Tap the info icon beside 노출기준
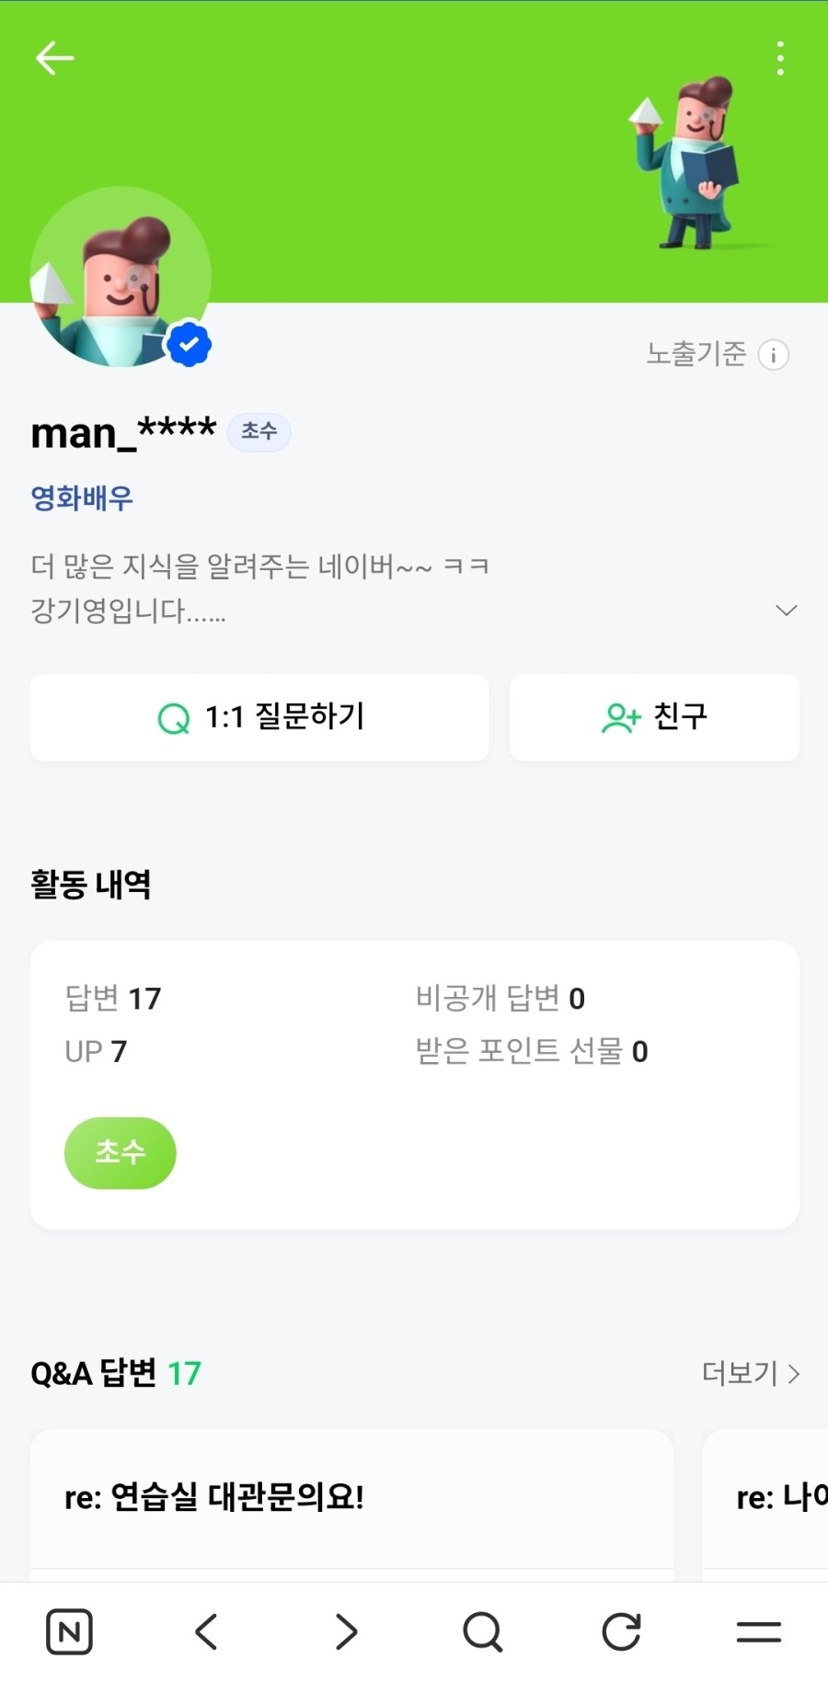 773,355
